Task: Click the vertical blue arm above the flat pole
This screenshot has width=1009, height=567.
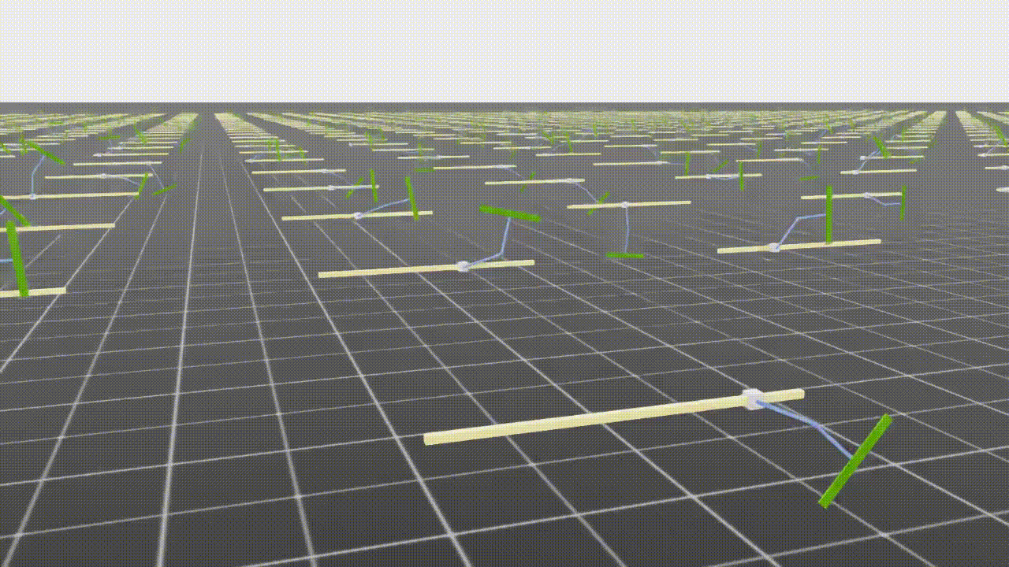Action: pyautogui.click(x=626, y=228)
